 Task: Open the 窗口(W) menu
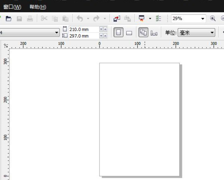pos(12,7)
